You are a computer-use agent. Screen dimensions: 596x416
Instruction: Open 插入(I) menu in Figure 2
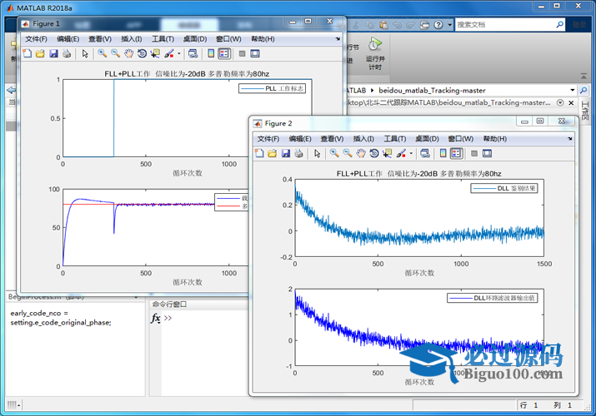[x=363, y=139]
